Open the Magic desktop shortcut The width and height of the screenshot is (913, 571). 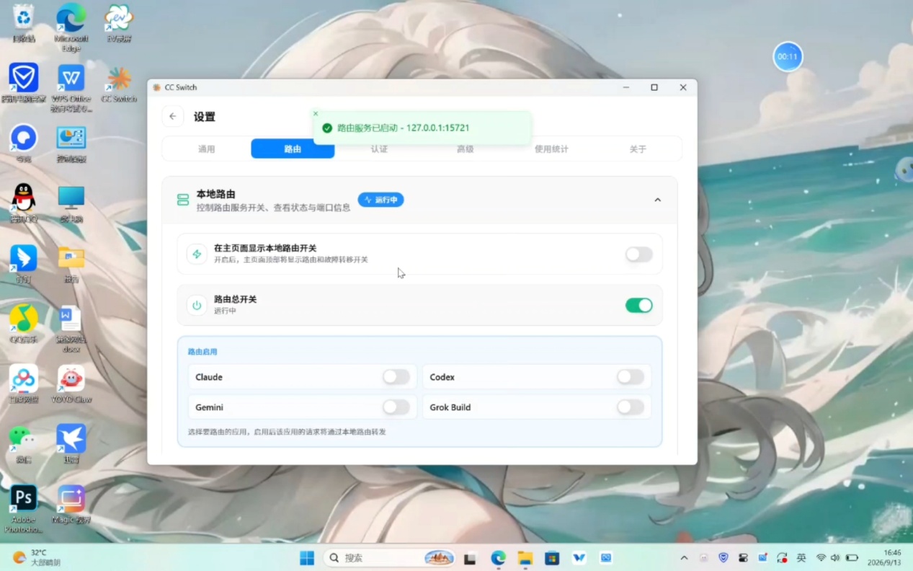click(x=71, y=504)
